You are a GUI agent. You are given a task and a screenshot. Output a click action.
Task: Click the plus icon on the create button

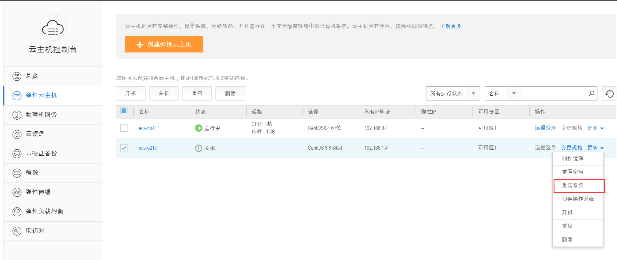140,45
